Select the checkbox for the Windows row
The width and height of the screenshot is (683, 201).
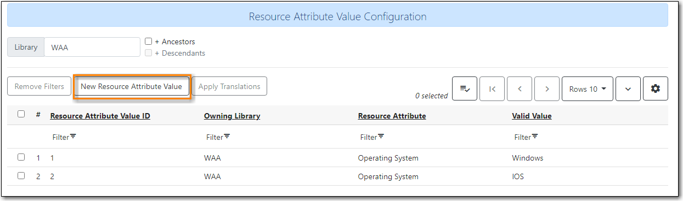[x=21, y=157]
